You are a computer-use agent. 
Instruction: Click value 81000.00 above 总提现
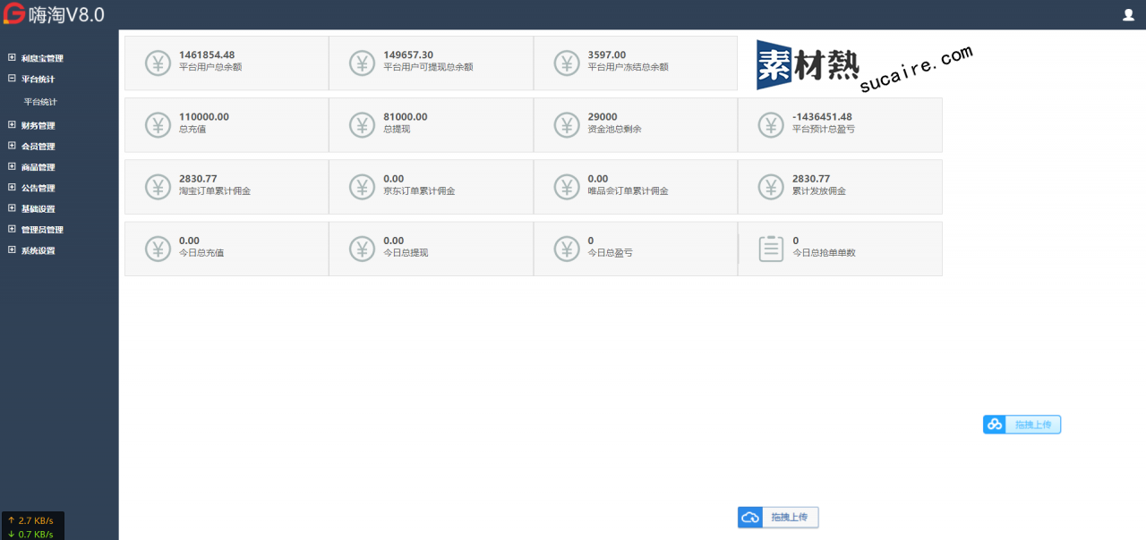[406, 117]
